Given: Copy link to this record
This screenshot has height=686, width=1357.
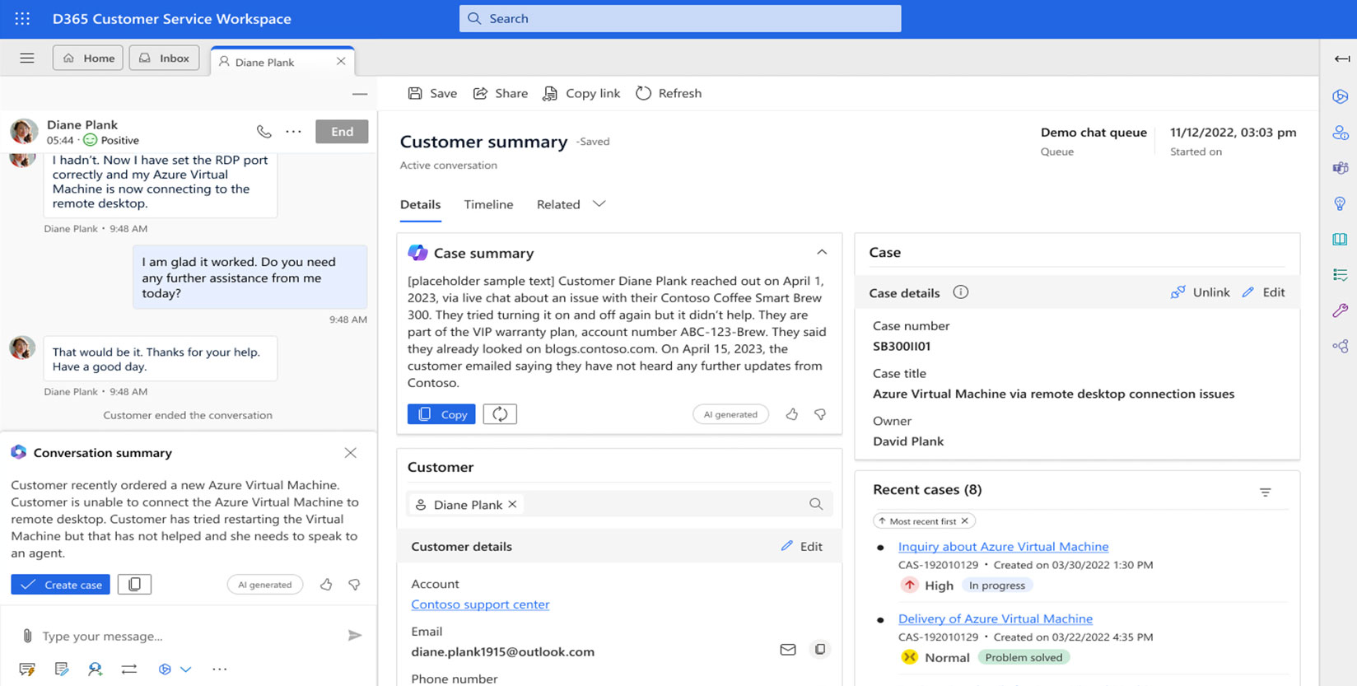Looking at the screenshot, I should click(x=581, y=94).
